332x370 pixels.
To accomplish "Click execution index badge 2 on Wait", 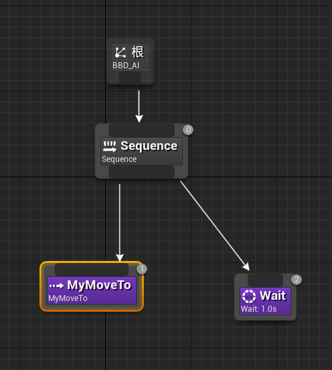I will [297, 280].
